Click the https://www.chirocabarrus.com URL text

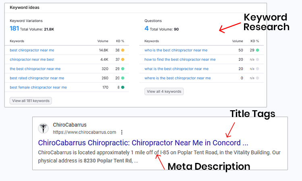click(85, 132)
